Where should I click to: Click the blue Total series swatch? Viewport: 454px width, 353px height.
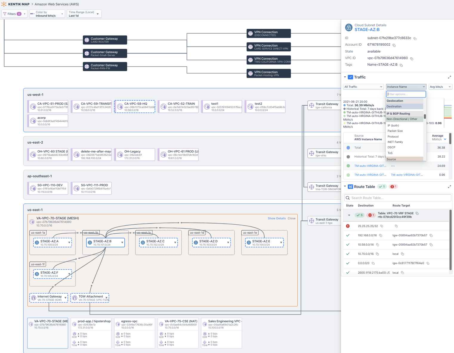(x=348, y=148)
